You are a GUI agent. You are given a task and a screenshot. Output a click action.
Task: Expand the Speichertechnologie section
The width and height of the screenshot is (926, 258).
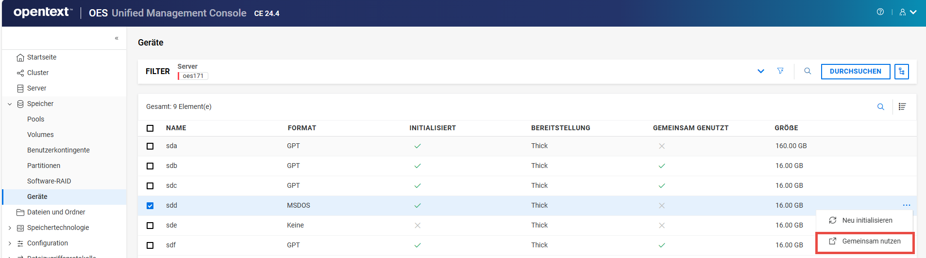[x=10, y=228]
